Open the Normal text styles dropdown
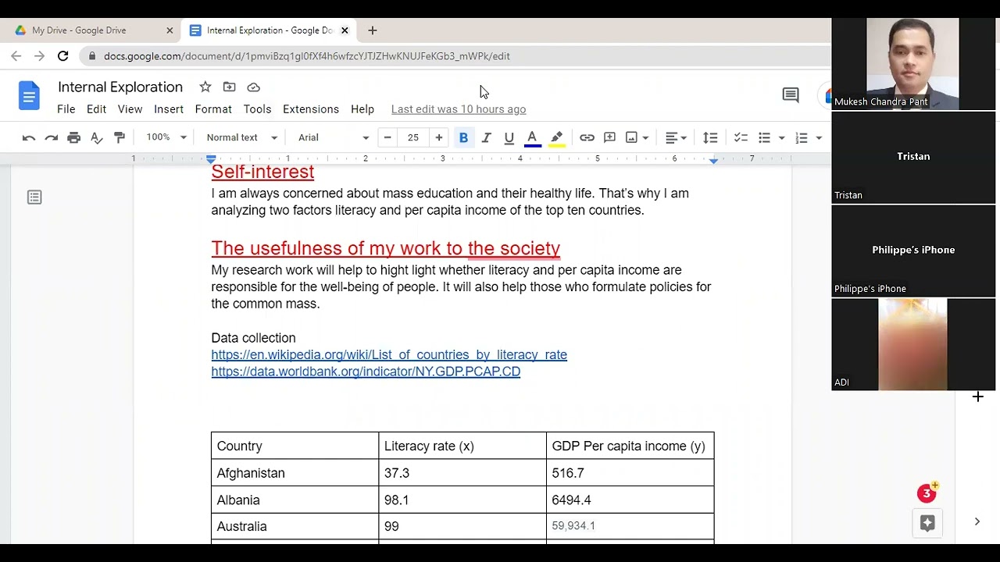This screenshot has height=562, width=1000. [241, 137]
